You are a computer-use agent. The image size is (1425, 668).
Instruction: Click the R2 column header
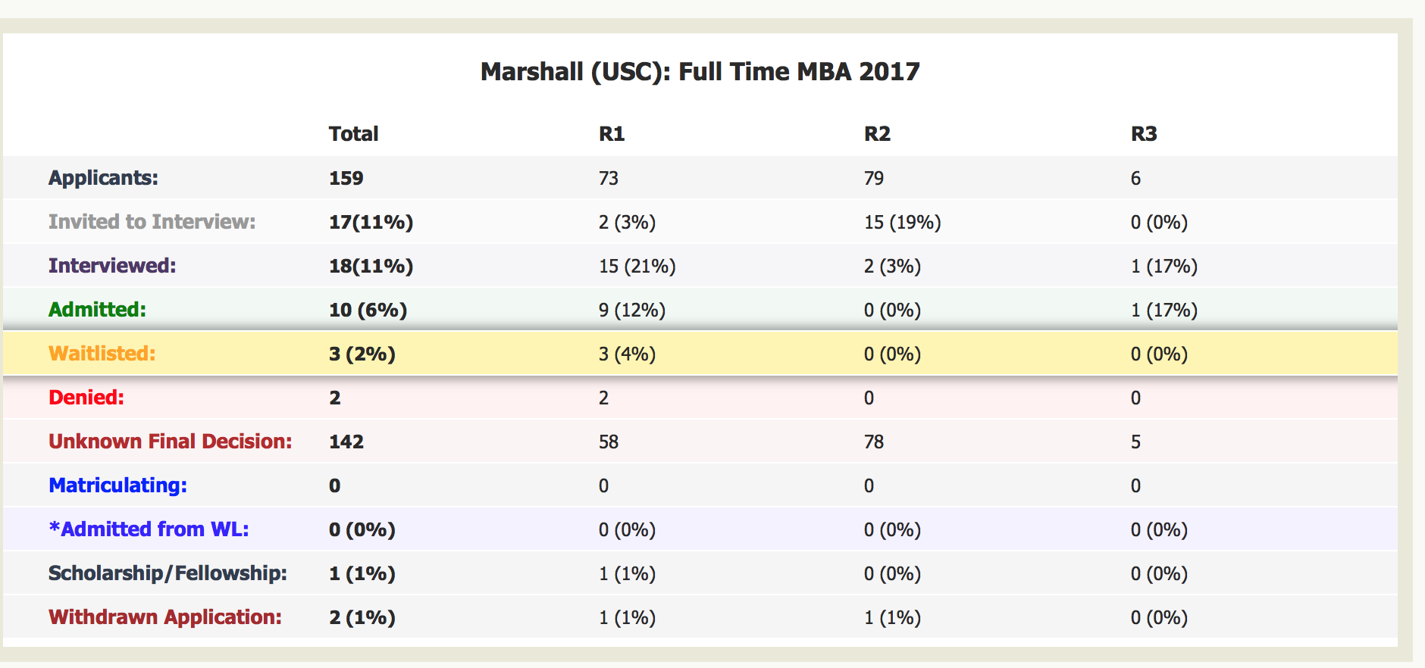(x=877, y=134)
